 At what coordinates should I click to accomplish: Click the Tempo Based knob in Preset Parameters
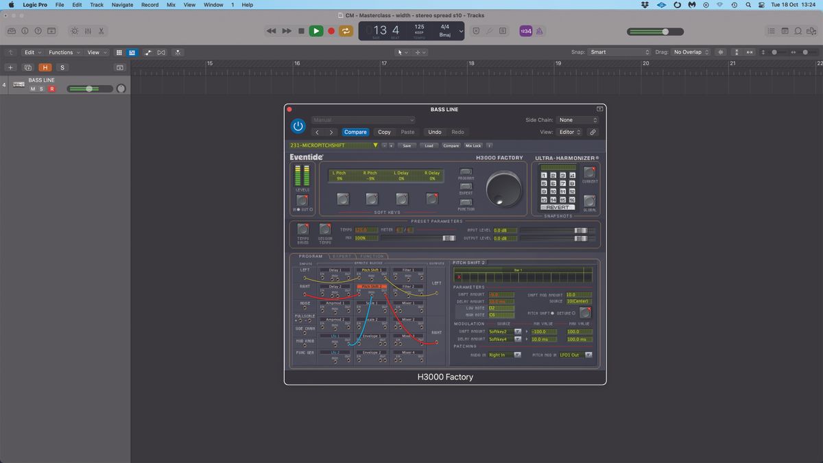pos(302,230)
